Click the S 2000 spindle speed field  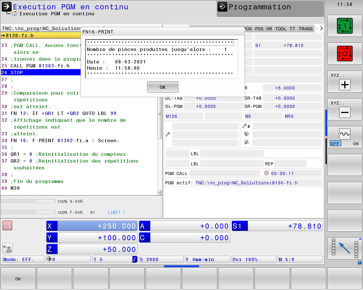161,259
